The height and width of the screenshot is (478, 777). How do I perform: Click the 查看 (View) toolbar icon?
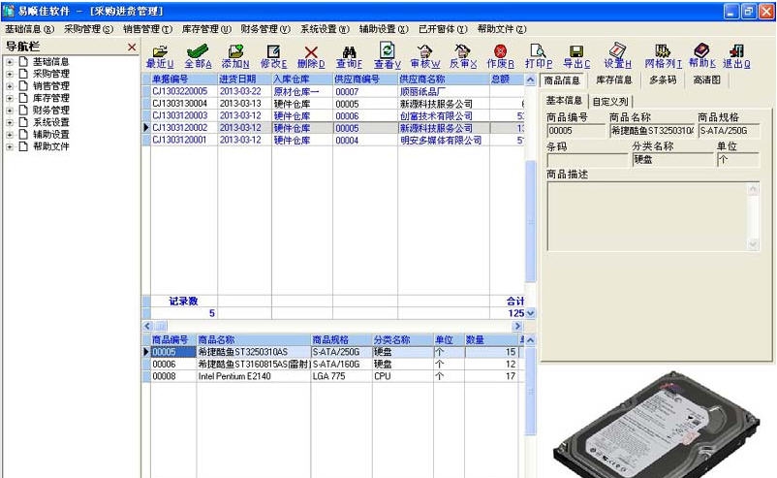tap(387, 50)
